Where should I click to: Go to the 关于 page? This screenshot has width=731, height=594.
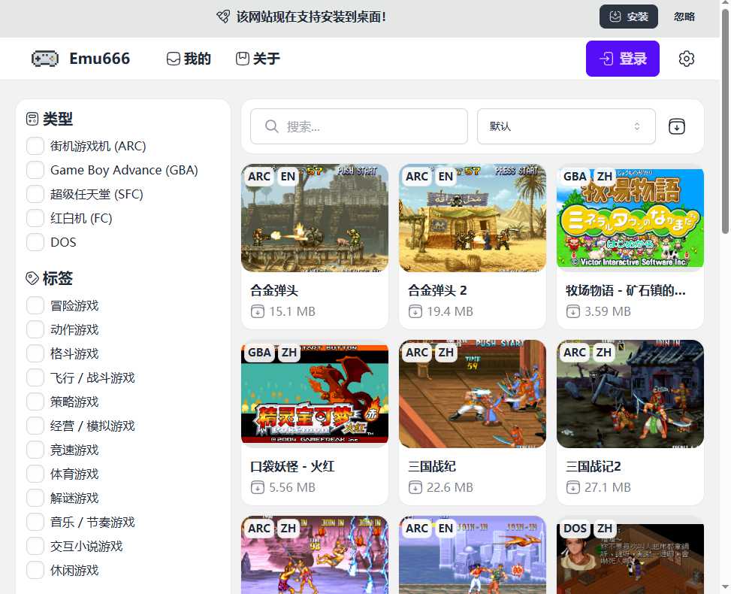[258, 59]
